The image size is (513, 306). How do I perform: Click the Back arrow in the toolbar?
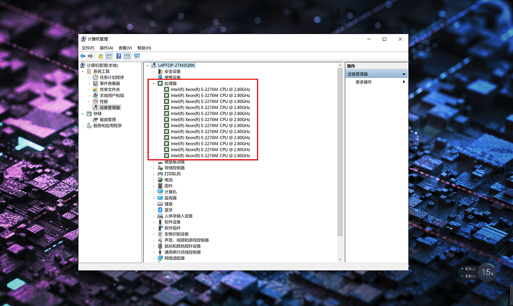tap(83, 56)
